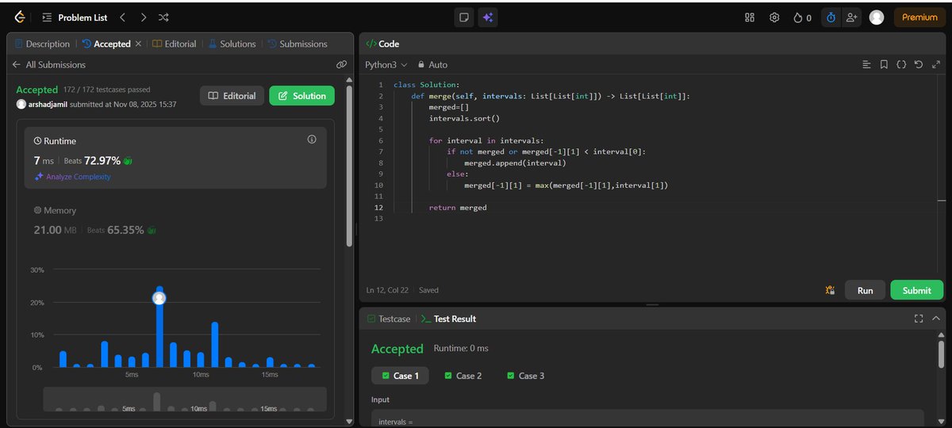Click the bookmark icon in code toolbar
This screenshot has width=952, height=428.
pos(884,65)
